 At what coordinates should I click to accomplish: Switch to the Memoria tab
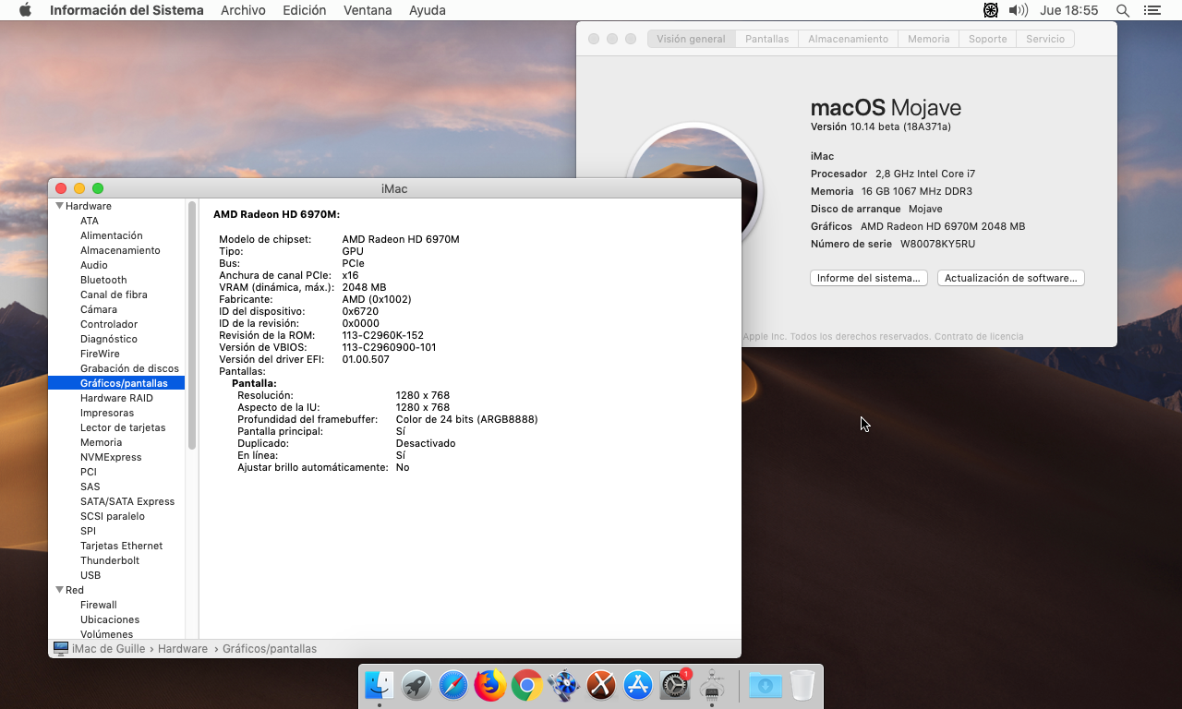pos(928,39)
